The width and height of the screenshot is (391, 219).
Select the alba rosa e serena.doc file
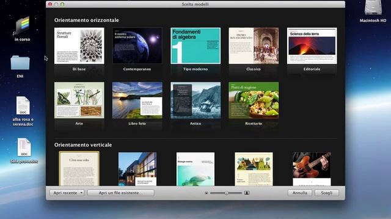23,105
